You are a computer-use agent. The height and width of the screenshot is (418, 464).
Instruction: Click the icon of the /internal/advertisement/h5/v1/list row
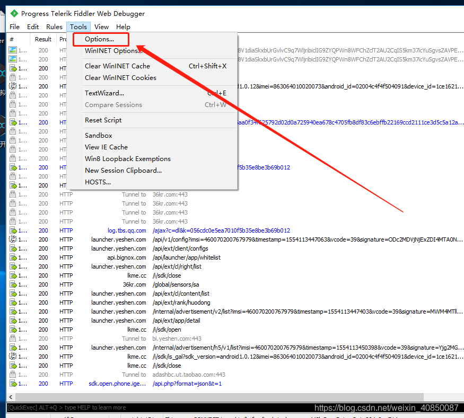pos(13,348)
